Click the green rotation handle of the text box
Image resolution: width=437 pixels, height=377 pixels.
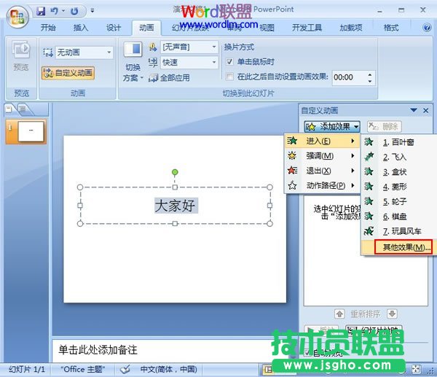point(175,172)
